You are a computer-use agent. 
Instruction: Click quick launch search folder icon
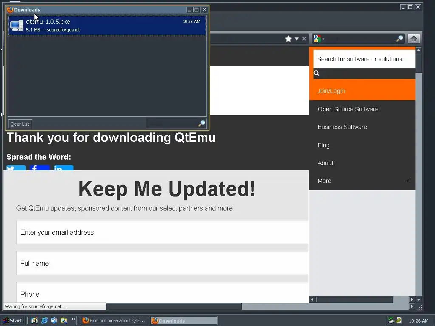coord(64,320)
